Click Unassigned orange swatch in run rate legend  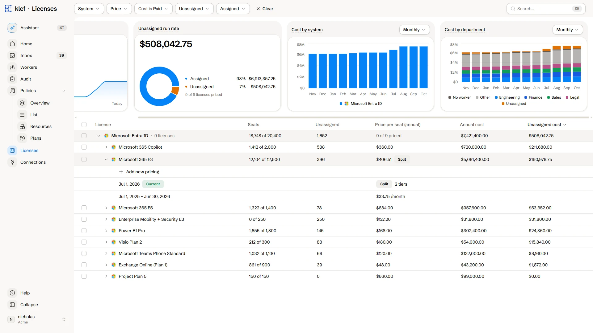(186, 87)
